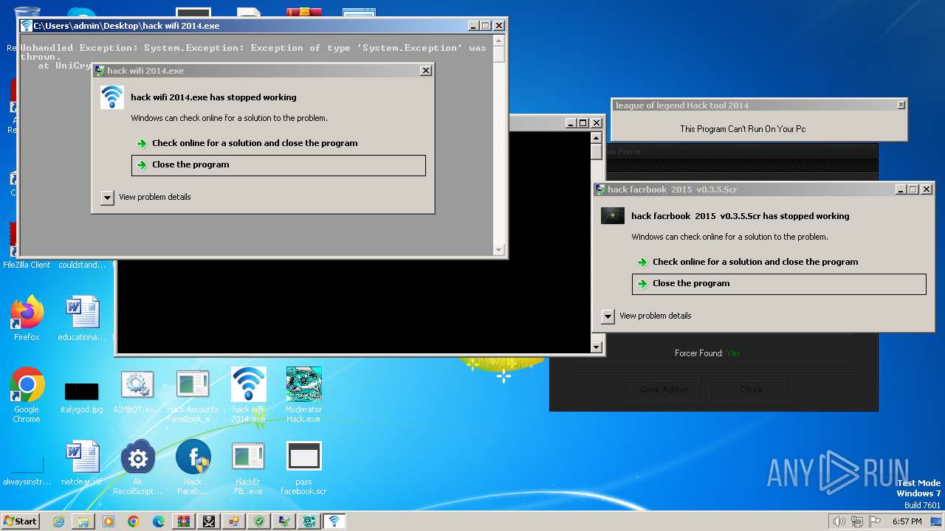The image size is (945, 531).
Task: Select the FileZilla Client desktop label
Action: (x=27, y=265)
